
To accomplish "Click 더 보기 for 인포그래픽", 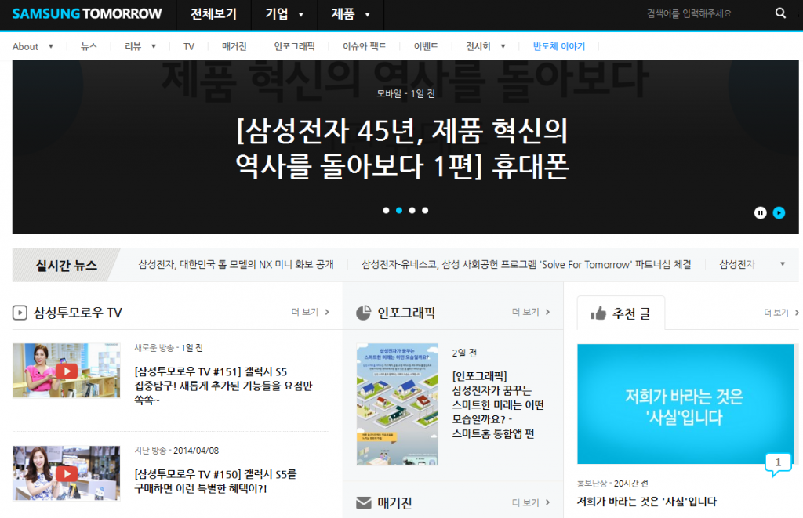I will pyautogui.click(x=531, y=312).
